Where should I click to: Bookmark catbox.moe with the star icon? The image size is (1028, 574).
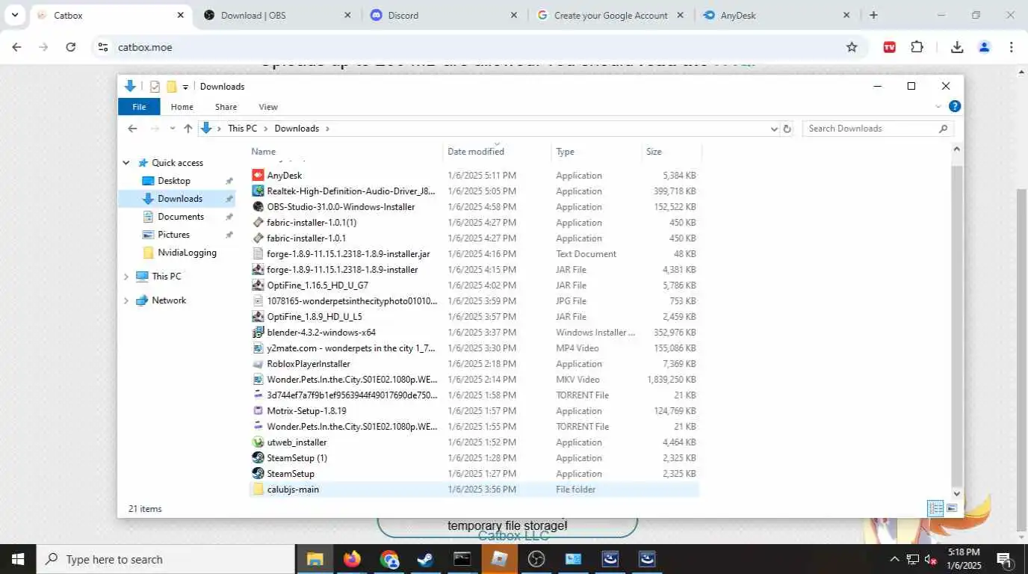click(852, 47)
